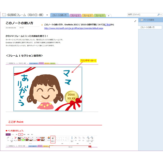Expand the pen gallery dropdown in ribbon image
Screen dimensions: 163x163
tap(46, 139)
